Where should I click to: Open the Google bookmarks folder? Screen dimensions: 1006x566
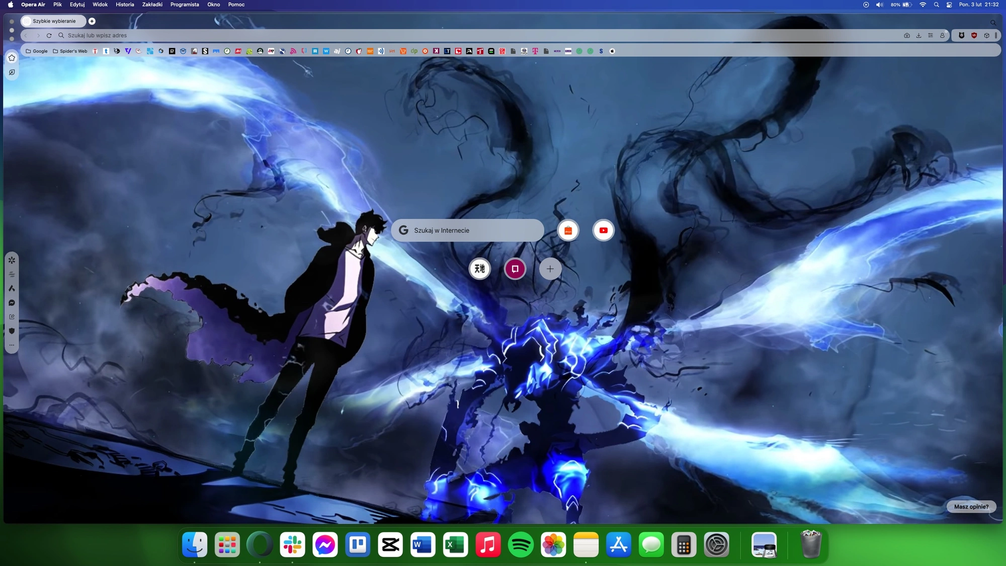[x=37, y=51]
